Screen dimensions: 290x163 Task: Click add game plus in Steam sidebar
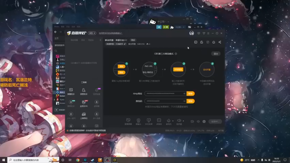coord(57,110)
